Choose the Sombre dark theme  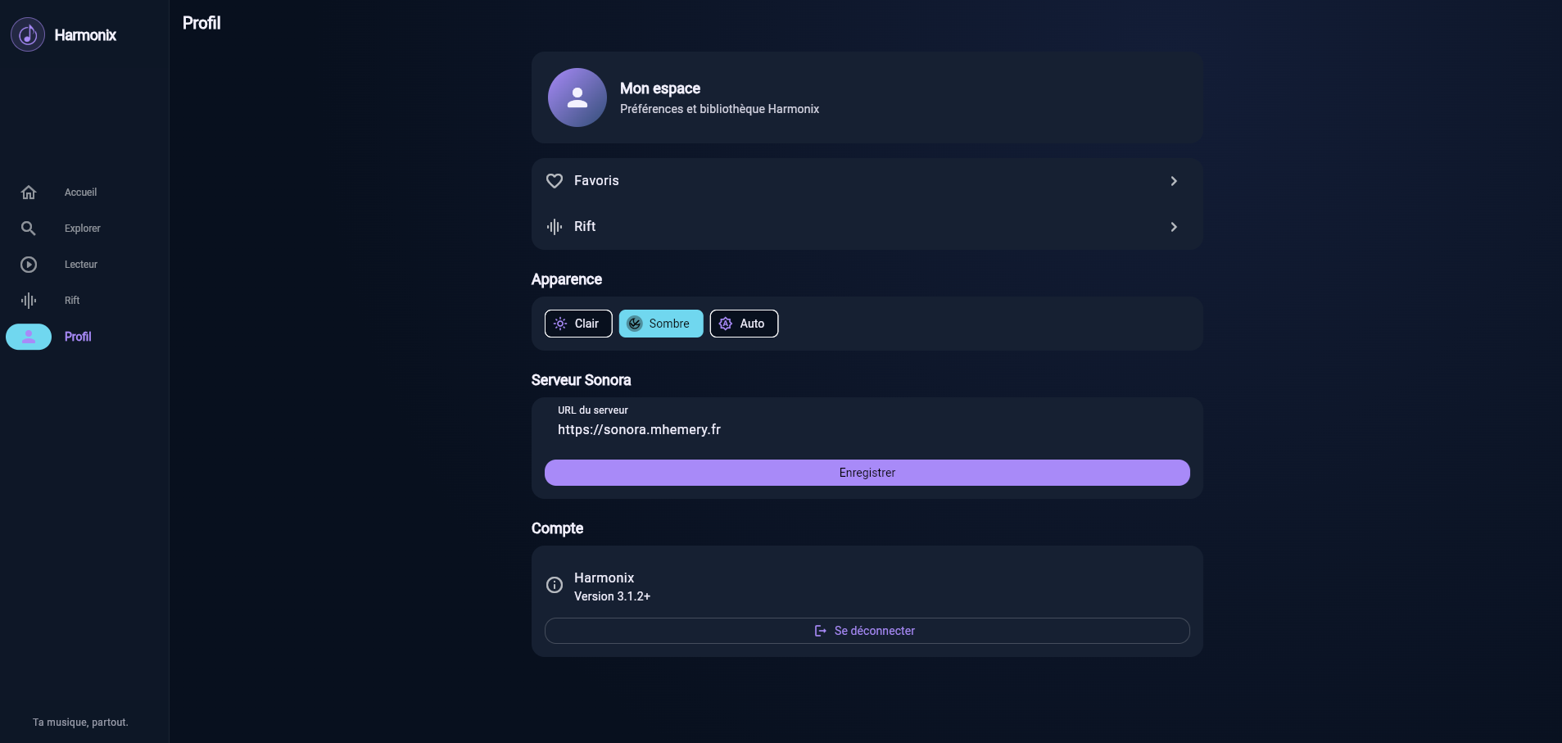[661, 324]
